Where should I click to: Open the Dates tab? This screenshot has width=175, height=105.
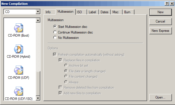coord(105,12)
